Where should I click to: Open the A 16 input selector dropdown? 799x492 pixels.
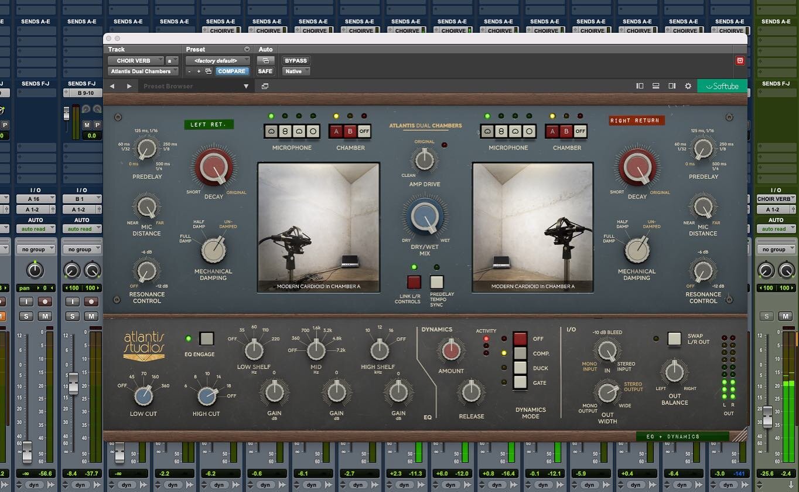click(x=36, y=199)
